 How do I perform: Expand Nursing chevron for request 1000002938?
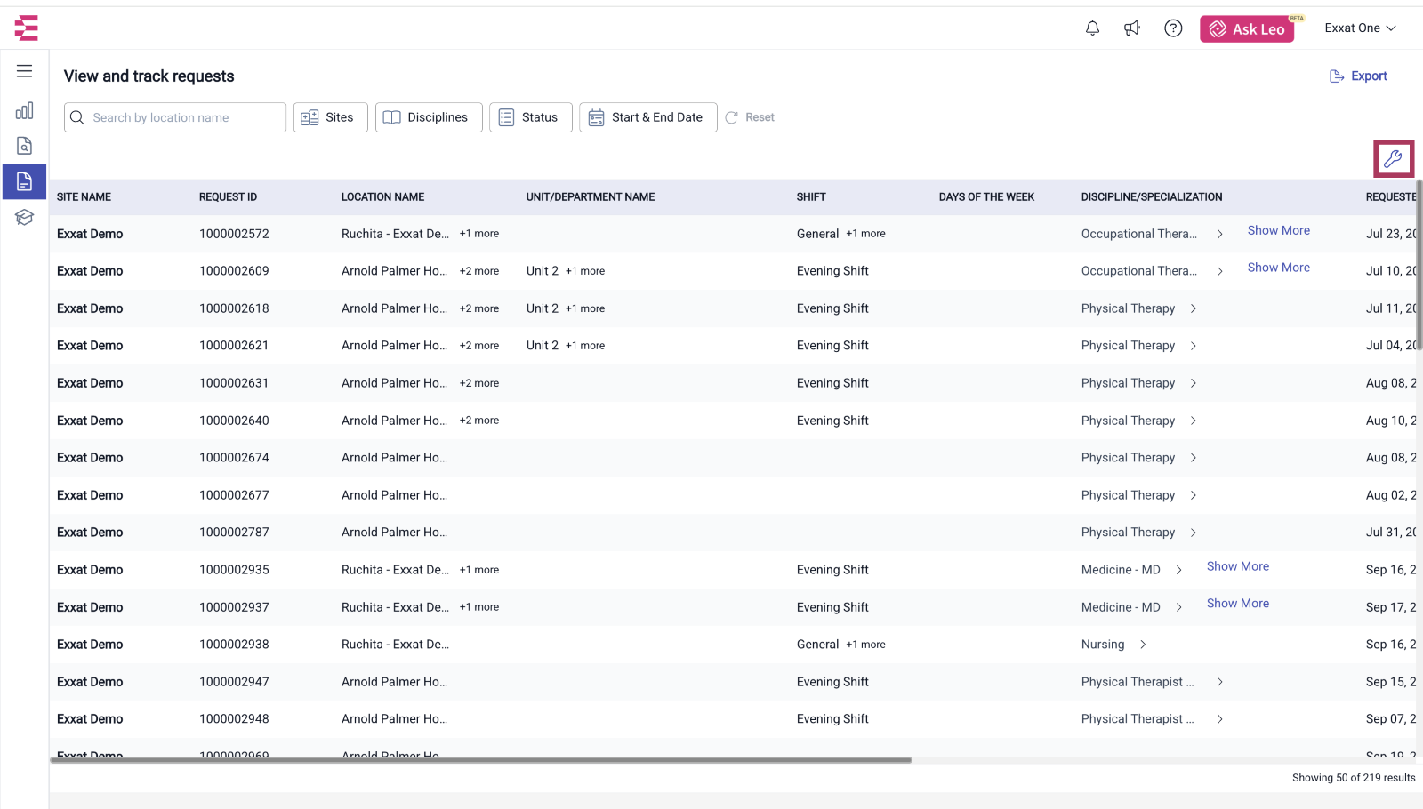point(1143,645)
